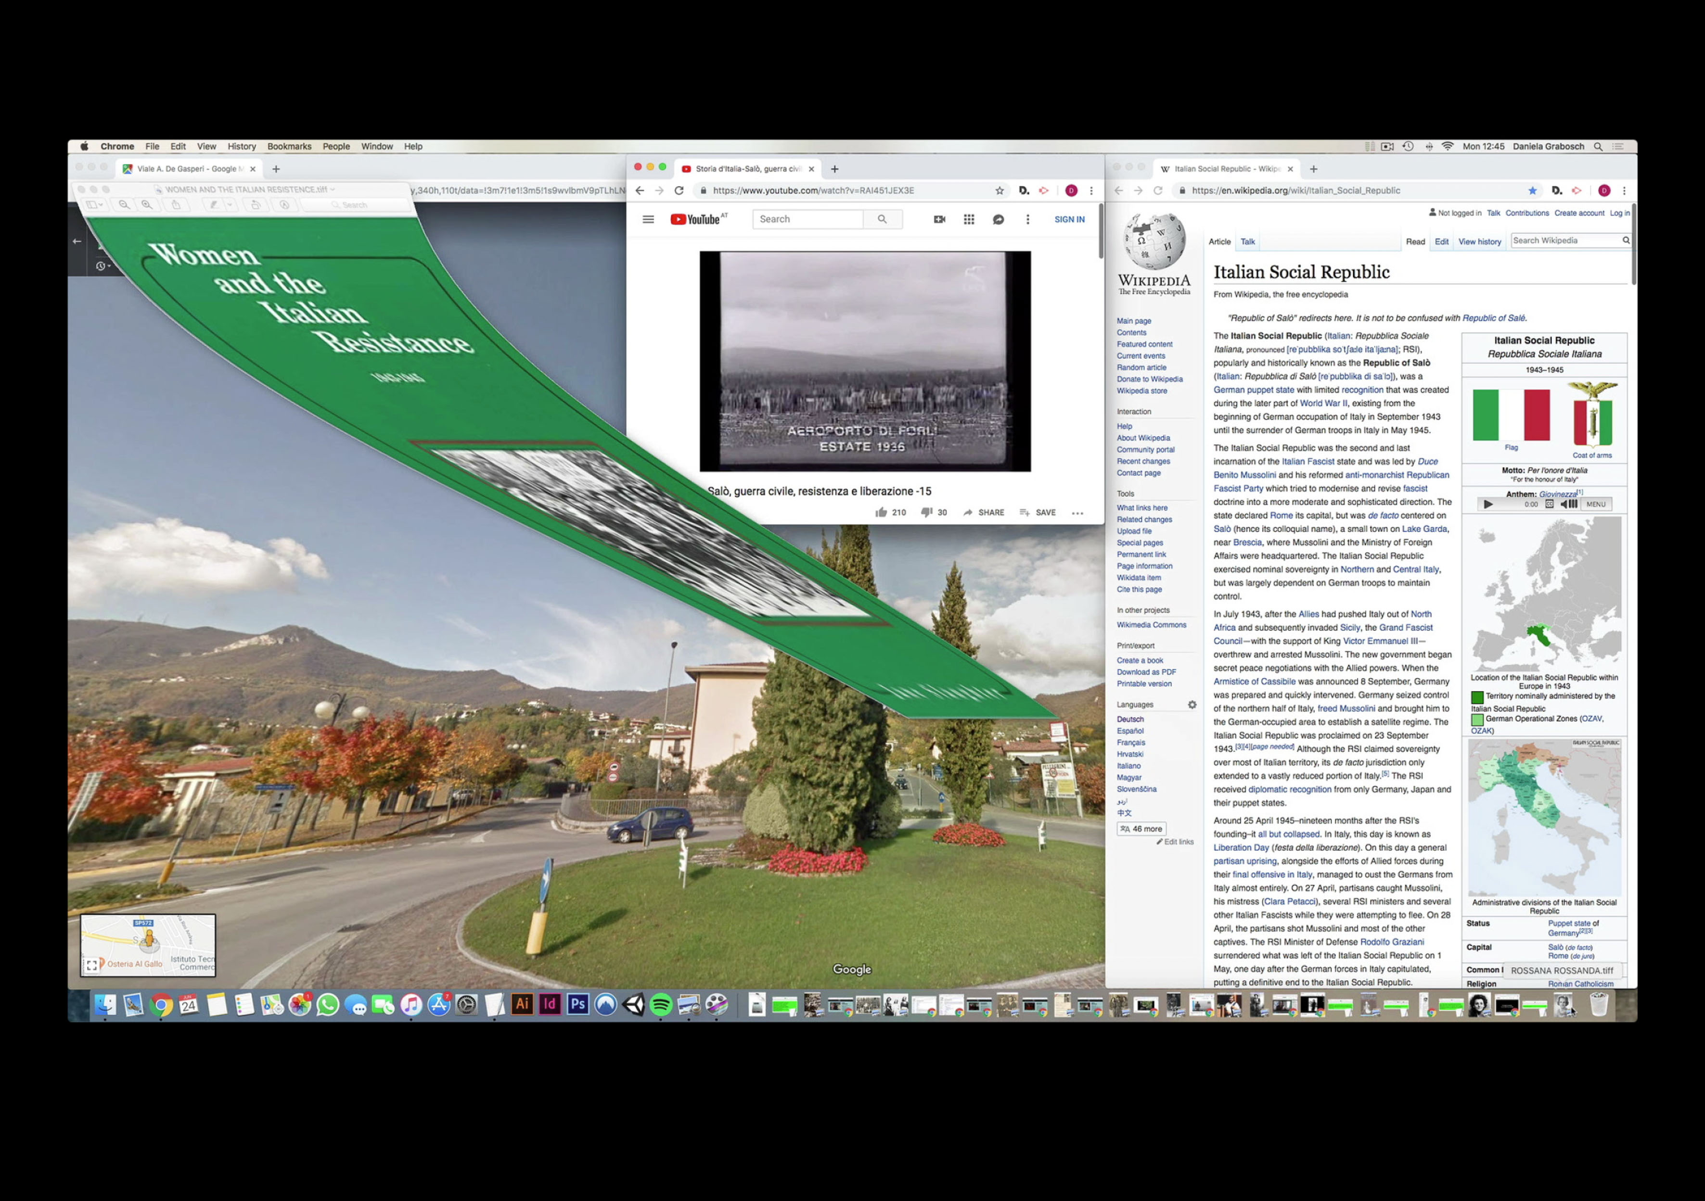The width and height of the screenshot is (1705, 1201).
Task: Bookmark the YouTube page with star icon
Action: [1000, 191]
